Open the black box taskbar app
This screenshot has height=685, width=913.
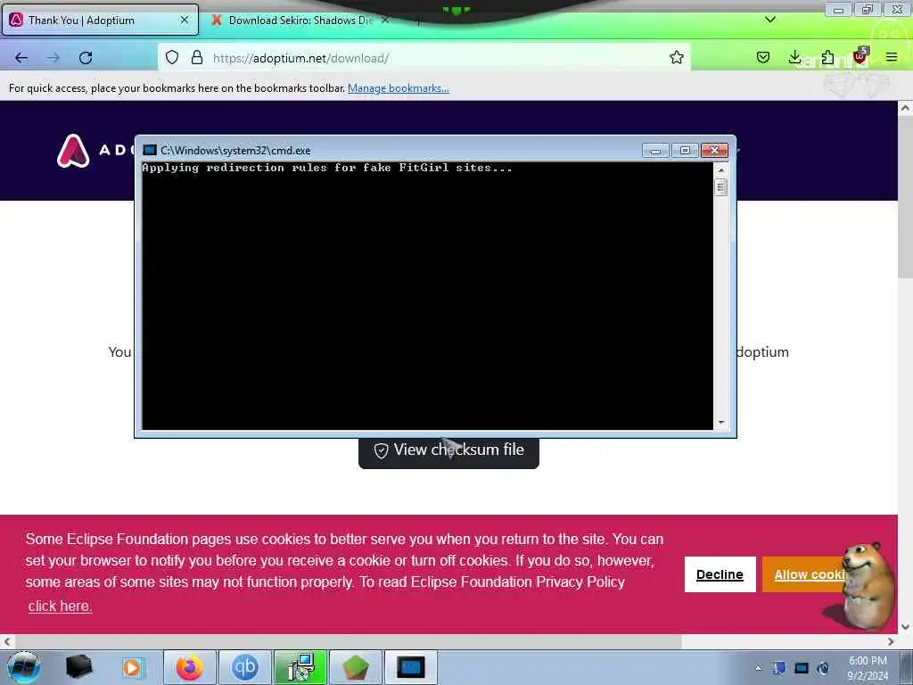78,667
